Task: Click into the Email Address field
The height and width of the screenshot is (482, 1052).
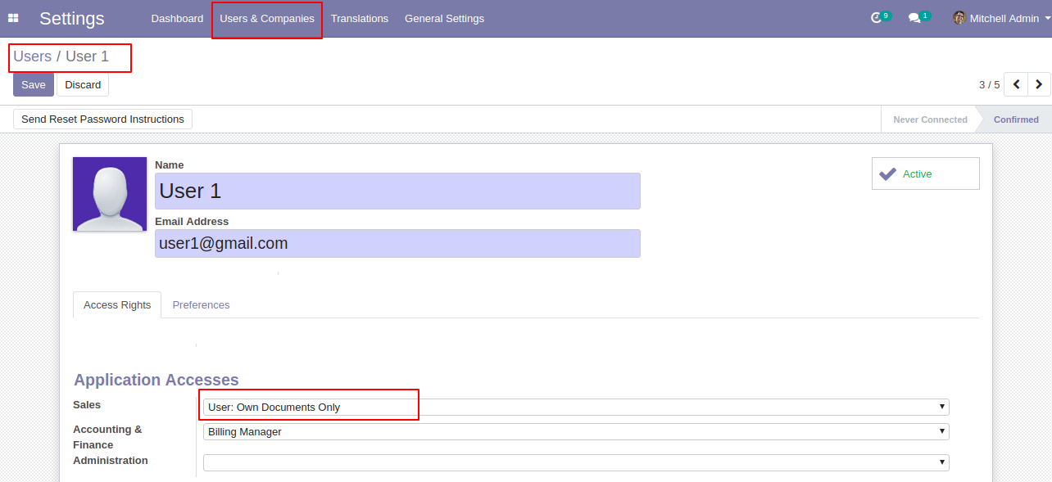Action: [397, 243]
